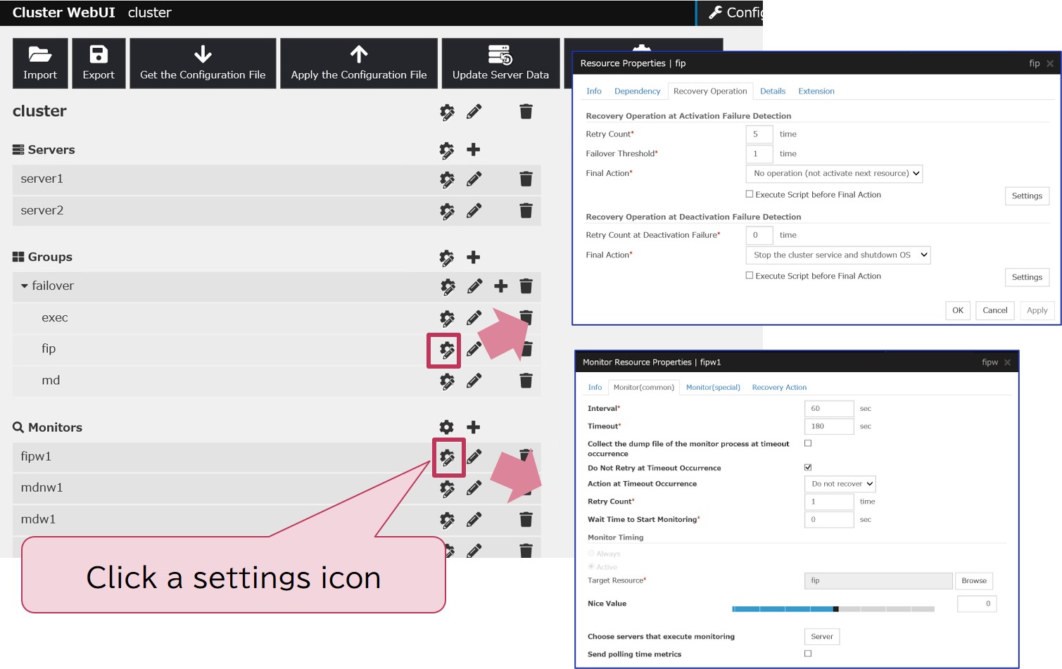Switch to the Recovery Action tab
Viewport: 1062px width, 669px height.
[779, 388]
